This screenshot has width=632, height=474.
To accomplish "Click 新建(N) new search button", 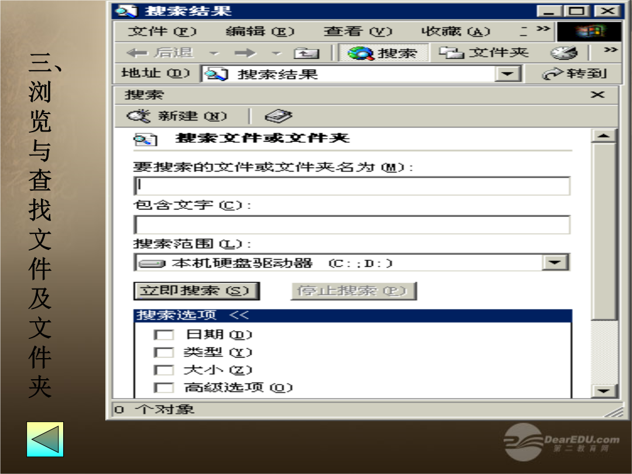I will (x=177, y=116).
